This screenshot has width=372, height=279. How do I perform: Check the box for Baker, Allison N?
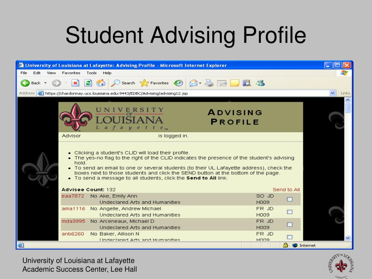tap(290, 237)
